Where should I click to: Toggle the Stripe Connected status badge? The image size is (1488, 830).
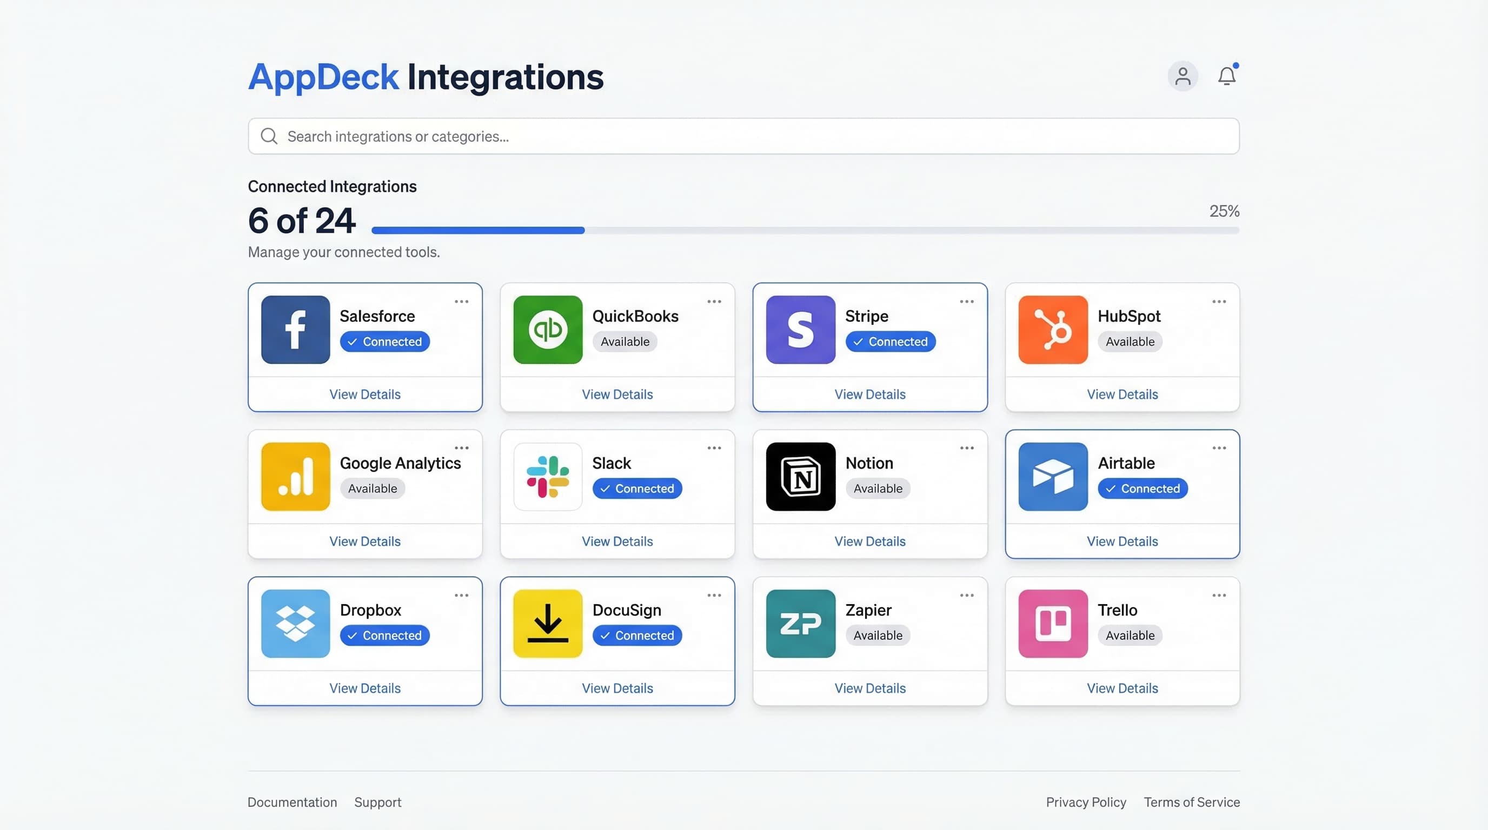[x=890, y=342]
